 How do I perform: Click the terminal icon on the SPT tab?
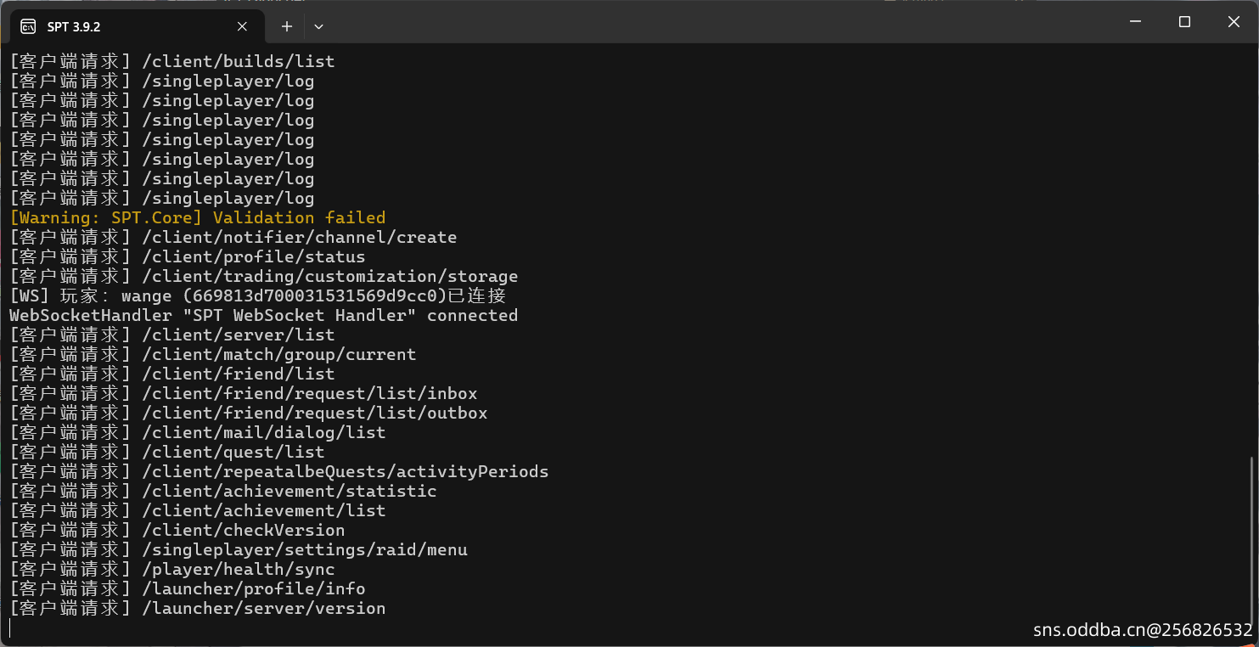(28, 26)
